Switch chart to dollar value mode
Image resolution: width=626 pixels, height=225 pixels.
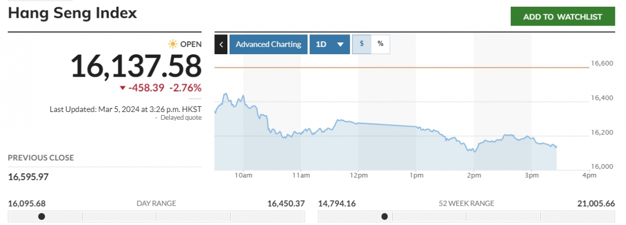[x=362, y=44]
